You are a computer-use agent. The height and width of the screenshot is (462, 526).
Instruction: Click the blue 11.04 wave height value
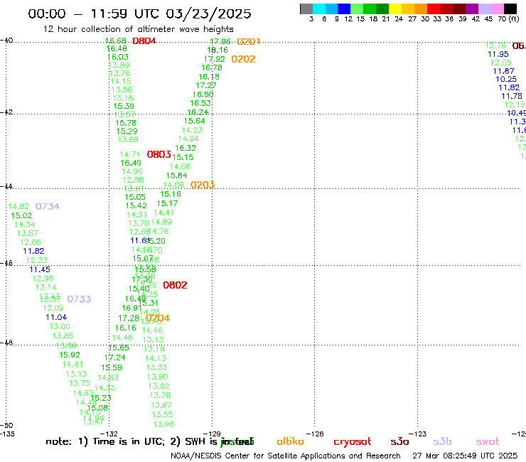tap(56, 318)
